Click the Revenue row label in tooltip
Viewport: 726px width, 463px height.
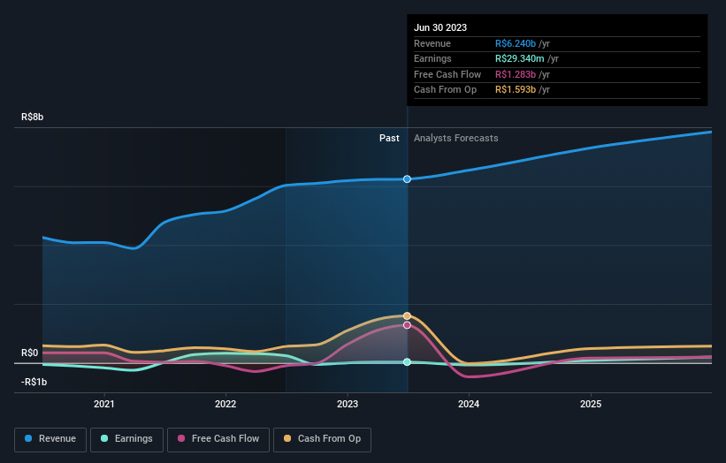(432, 43)
